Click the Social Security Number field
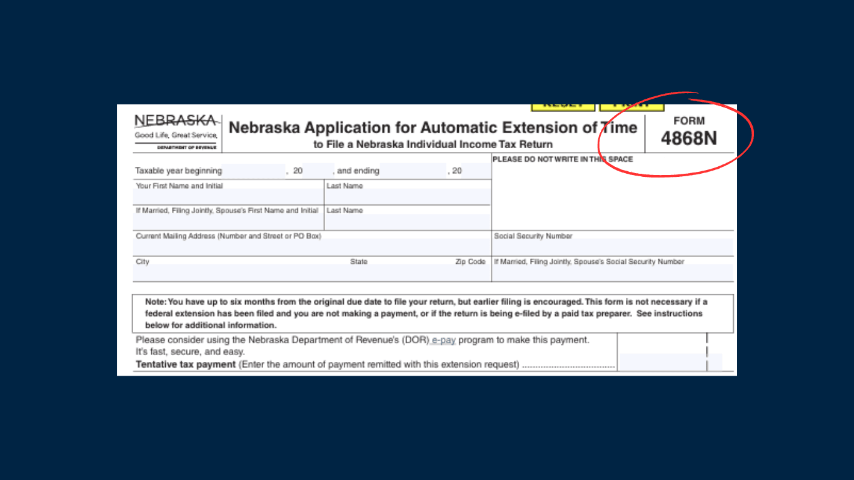The width and height of the screenshot is (854, 480). tap(612, 247)
